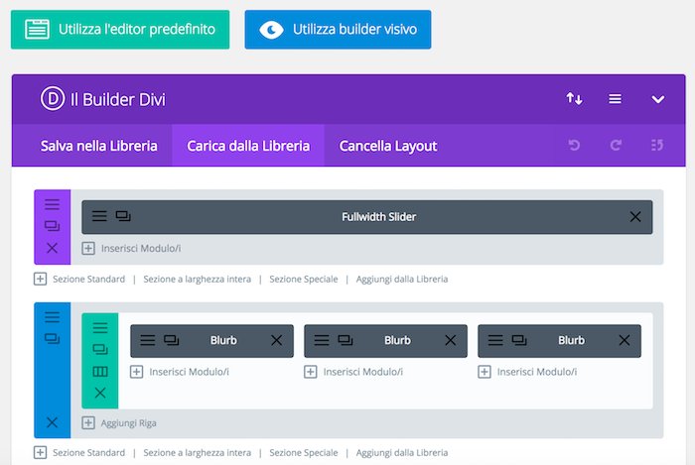Click third Blurb module label
Image resolution: width=695 pixels, height=465 pixels.
[571, 340]
